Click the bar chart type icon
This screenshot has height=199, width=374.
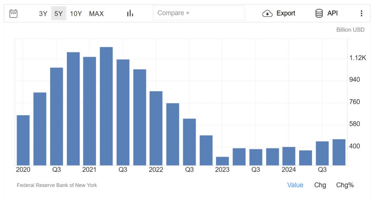coord(130,14)
